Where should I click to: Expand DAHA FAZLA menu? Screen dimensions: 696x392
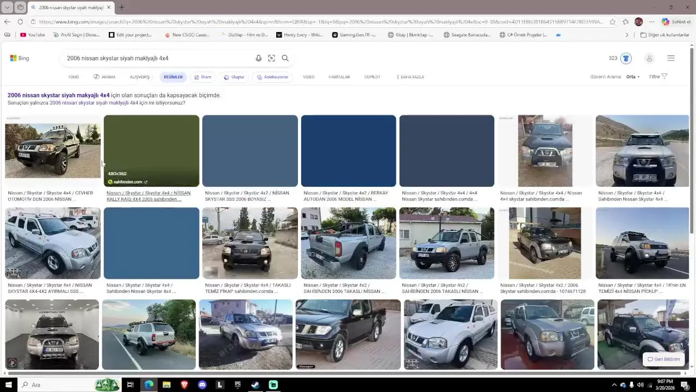(411, 77)
